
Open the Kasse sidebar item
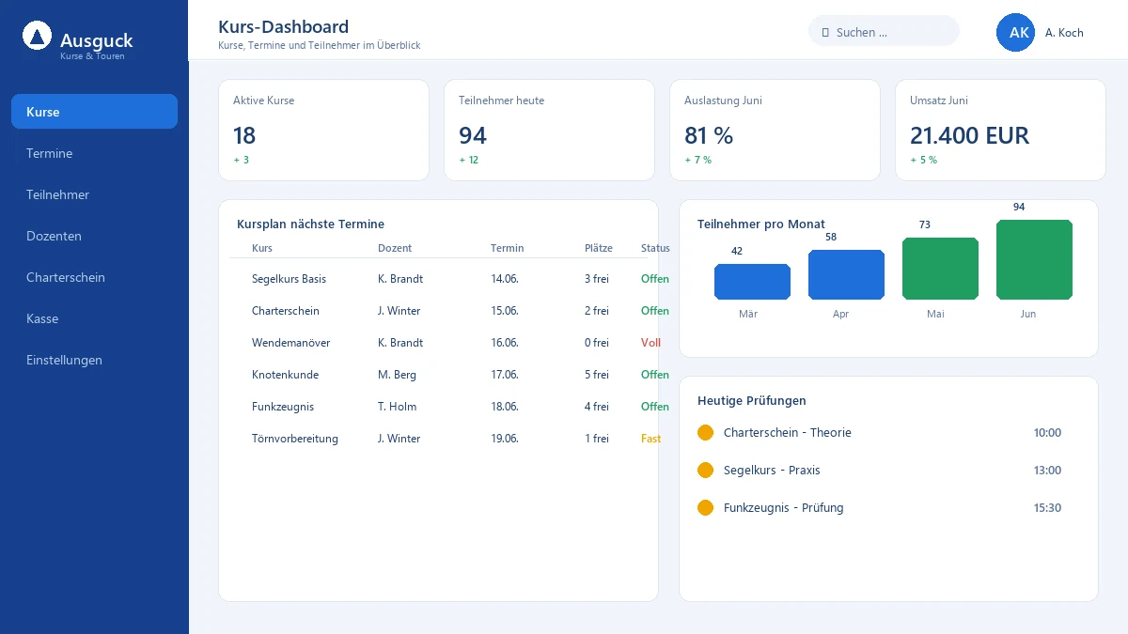pos(94,318)
